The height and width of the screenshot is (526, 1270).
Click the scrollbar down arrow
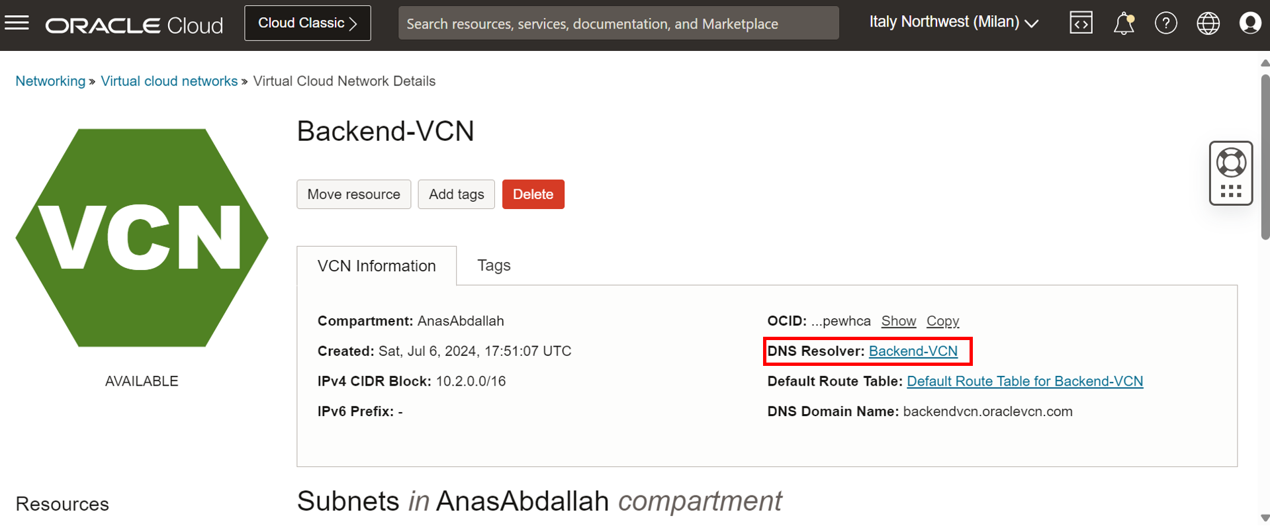(1265, 518)
